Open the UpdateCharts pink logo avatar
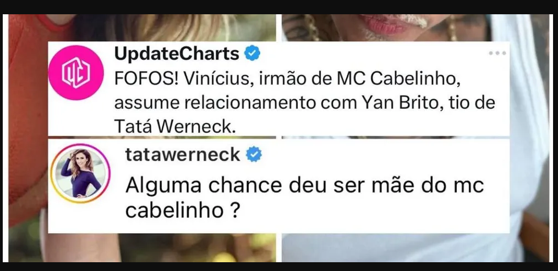The height and width of the screenshot is (271, 558). pyautogui.click(x=76, y=73)
